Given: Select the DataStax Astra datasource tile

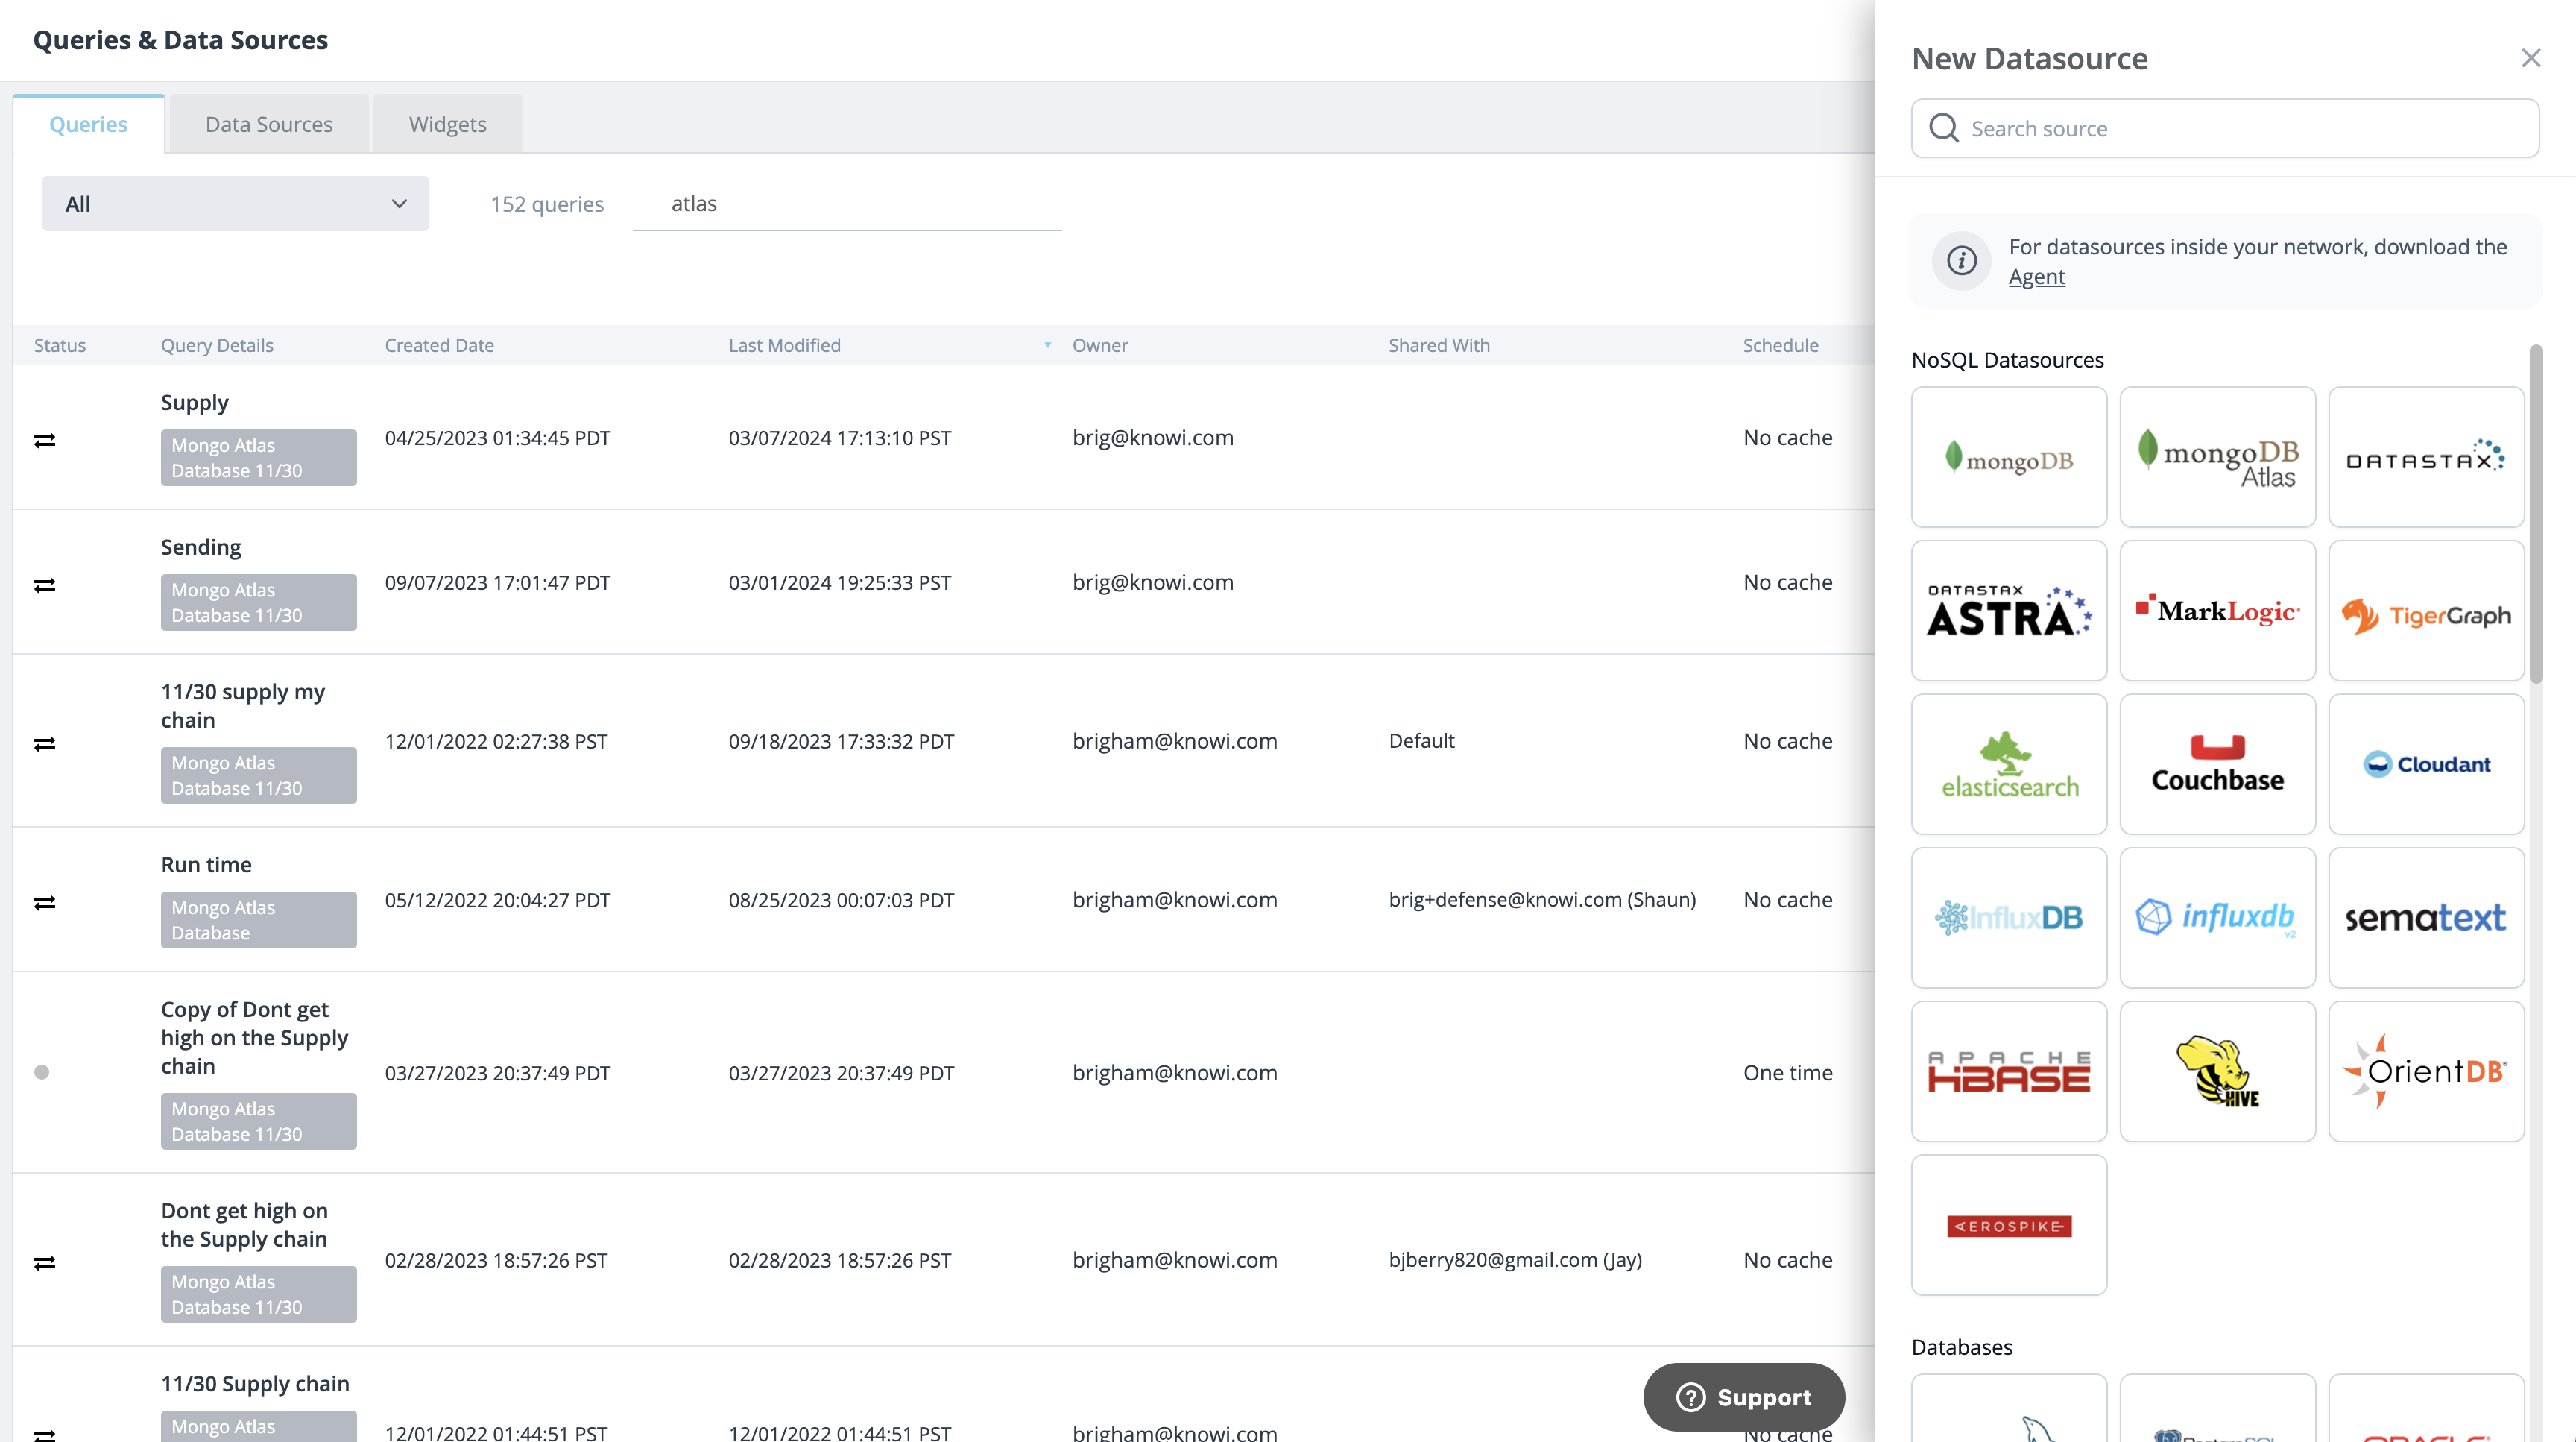Looking at the screenshot, I should click(2009, 611).
